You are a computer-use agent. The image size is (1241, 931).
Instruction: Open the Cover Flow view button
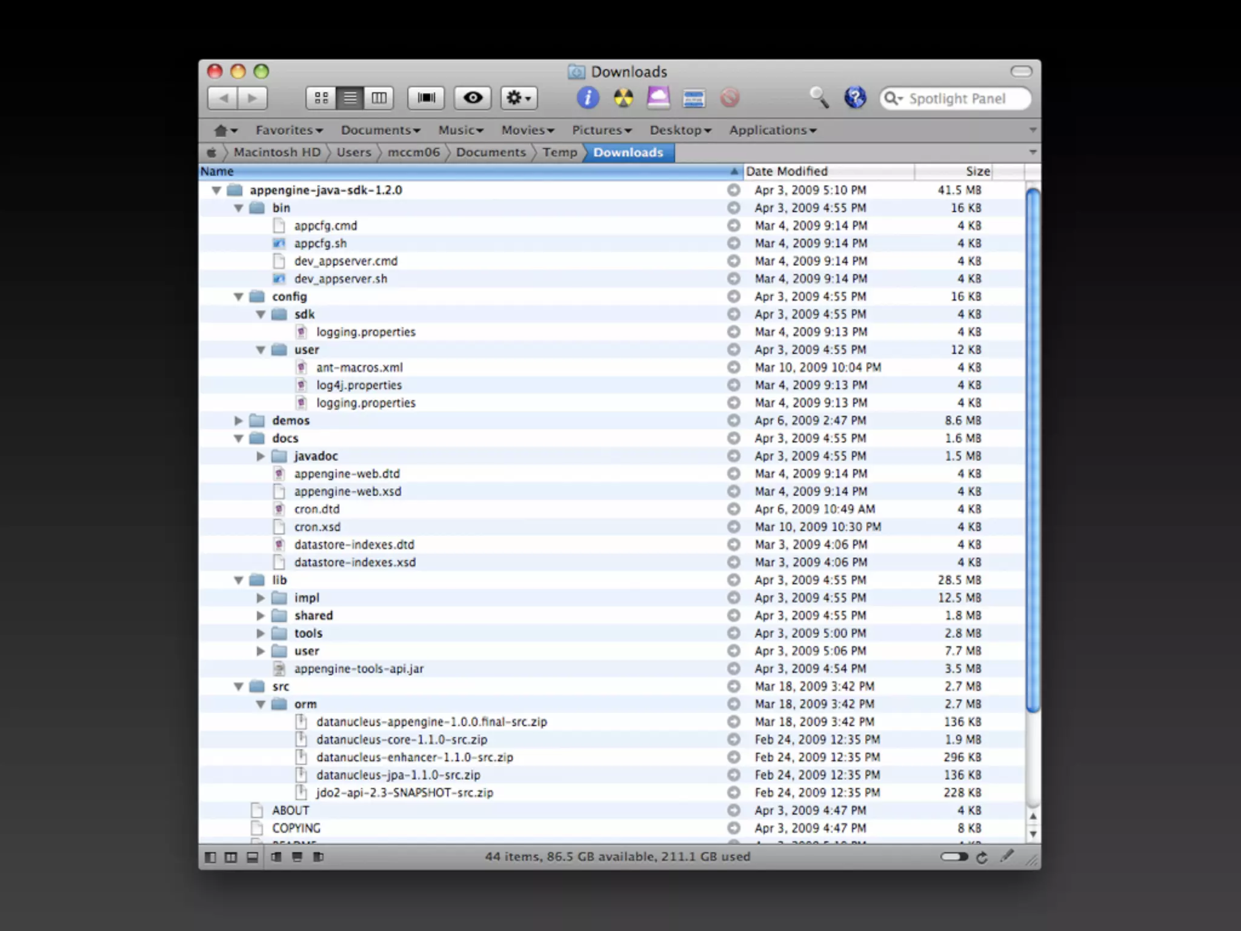[426, 98]
